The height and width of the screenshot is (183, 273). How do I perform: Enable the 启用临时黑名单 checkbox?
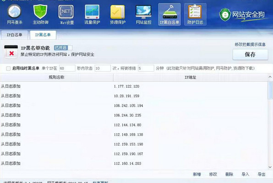pos(8,68)
